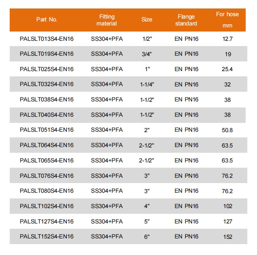Click part number PALSLT080S4-EN16
The image size is (257, 255).
[x=47, y=191]
